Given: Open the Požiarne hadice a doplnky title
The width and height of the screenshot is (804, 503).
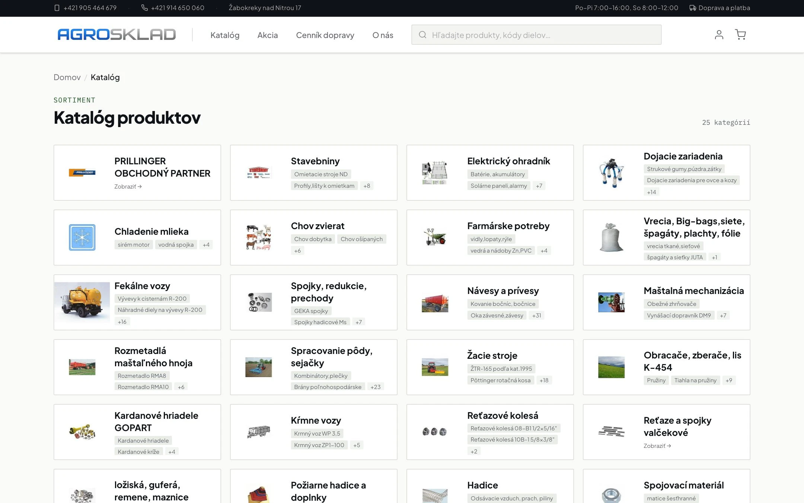Looking at the screenshot, I should (328, 491).
